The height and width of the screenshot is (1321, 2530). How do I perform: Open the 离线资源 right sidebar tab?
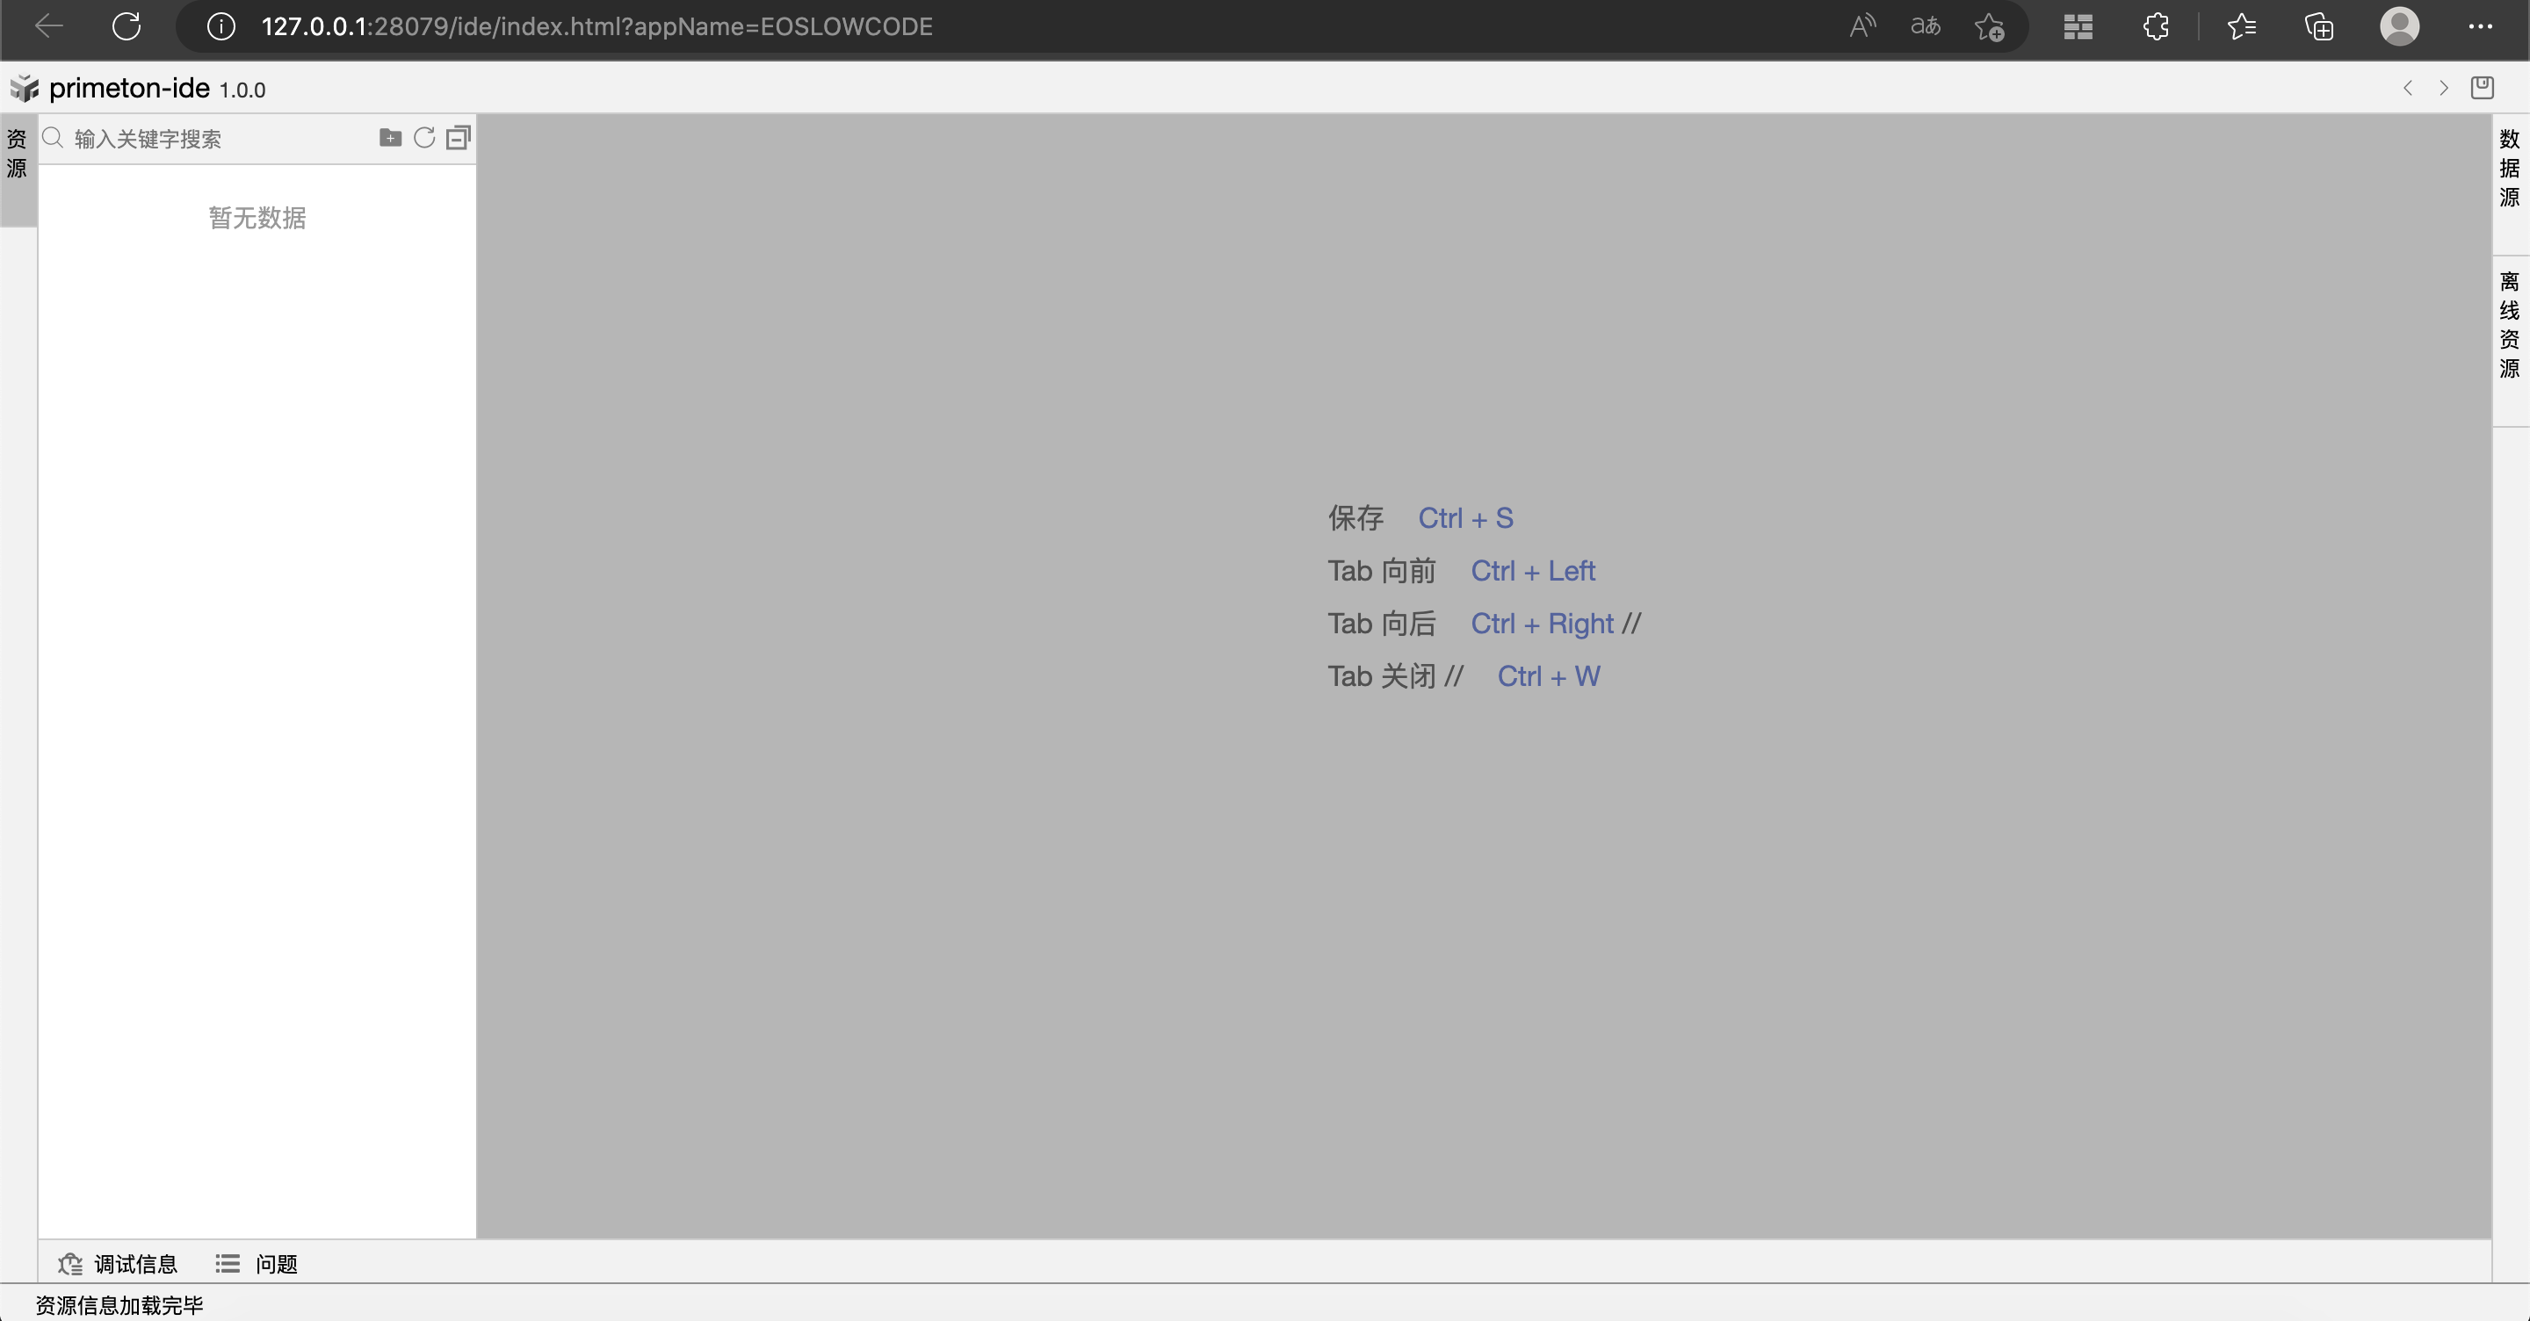pos(2510,325)
